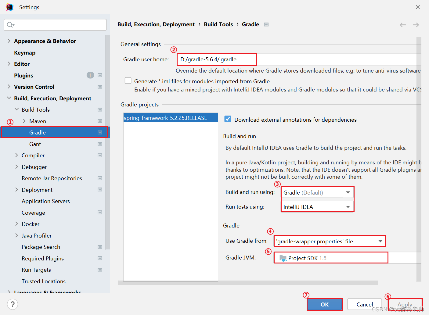Select Gant under Build Tools
Viewport: 429px width, 315px height.
coord(35,144)
